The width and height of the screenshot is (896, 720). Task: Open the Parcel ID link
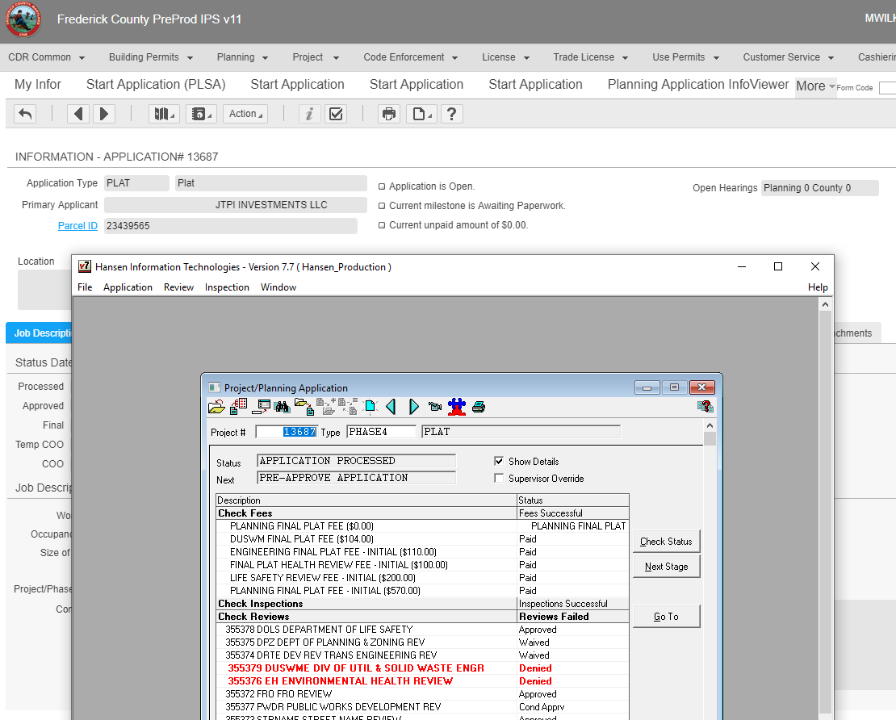[x=77, y=226]
